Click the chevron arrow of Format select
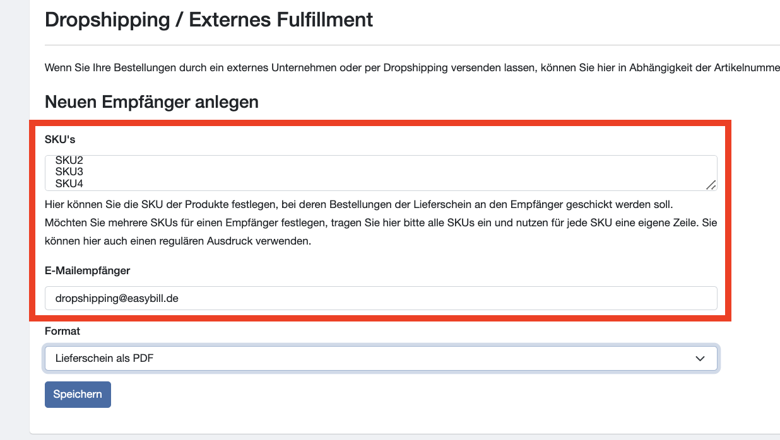 pyautogui.click(x=700, y=358)
